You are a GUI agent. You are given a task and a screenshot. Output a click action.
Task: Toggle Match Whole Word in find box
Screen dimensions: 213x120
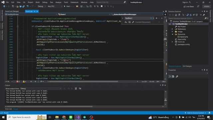tap(129, 22)
